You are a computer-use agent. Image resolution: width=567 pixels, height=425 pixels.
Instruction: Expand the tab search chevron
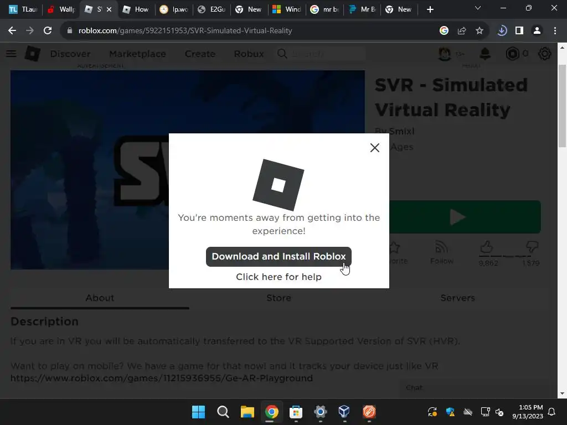pos(478,8)
